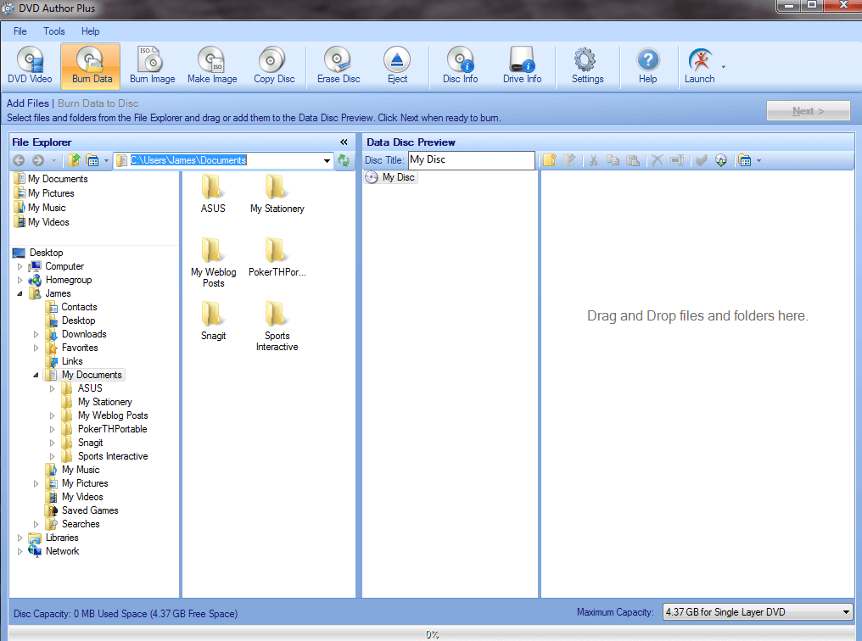Click the disc import arrow icon
Screen dimensions: 862x641
pos(720,160)
